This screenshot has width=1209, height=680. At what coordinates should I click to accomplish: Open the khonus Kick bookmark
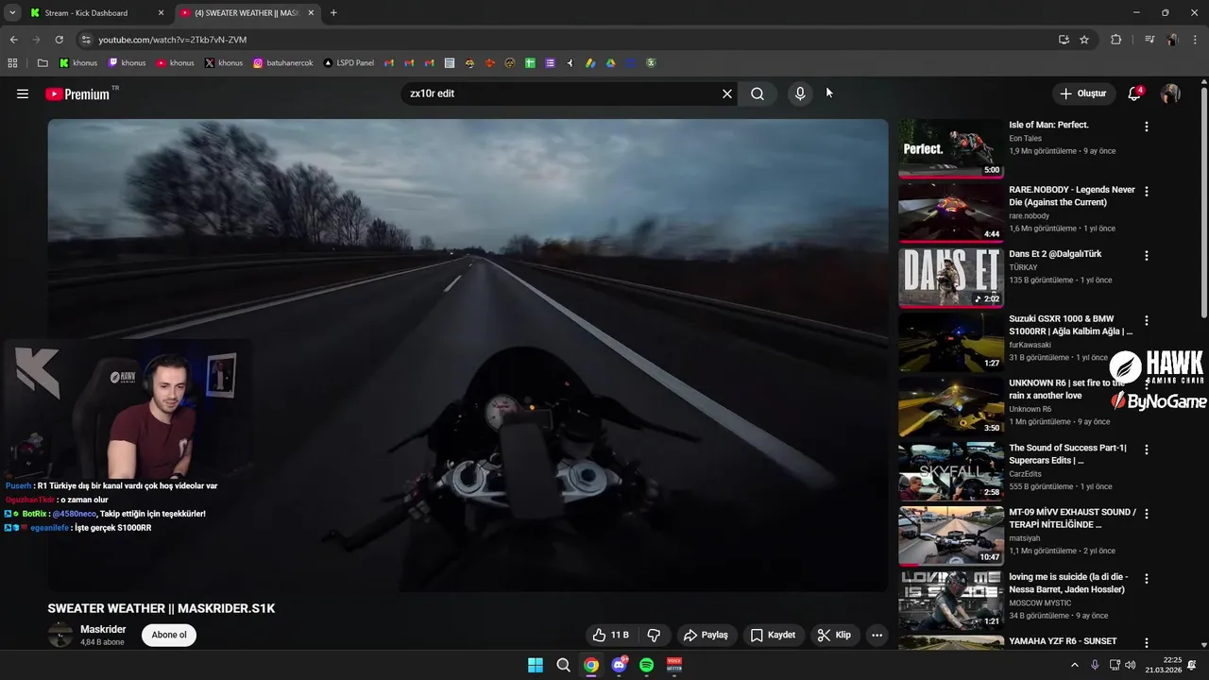[x=78, y=63]
